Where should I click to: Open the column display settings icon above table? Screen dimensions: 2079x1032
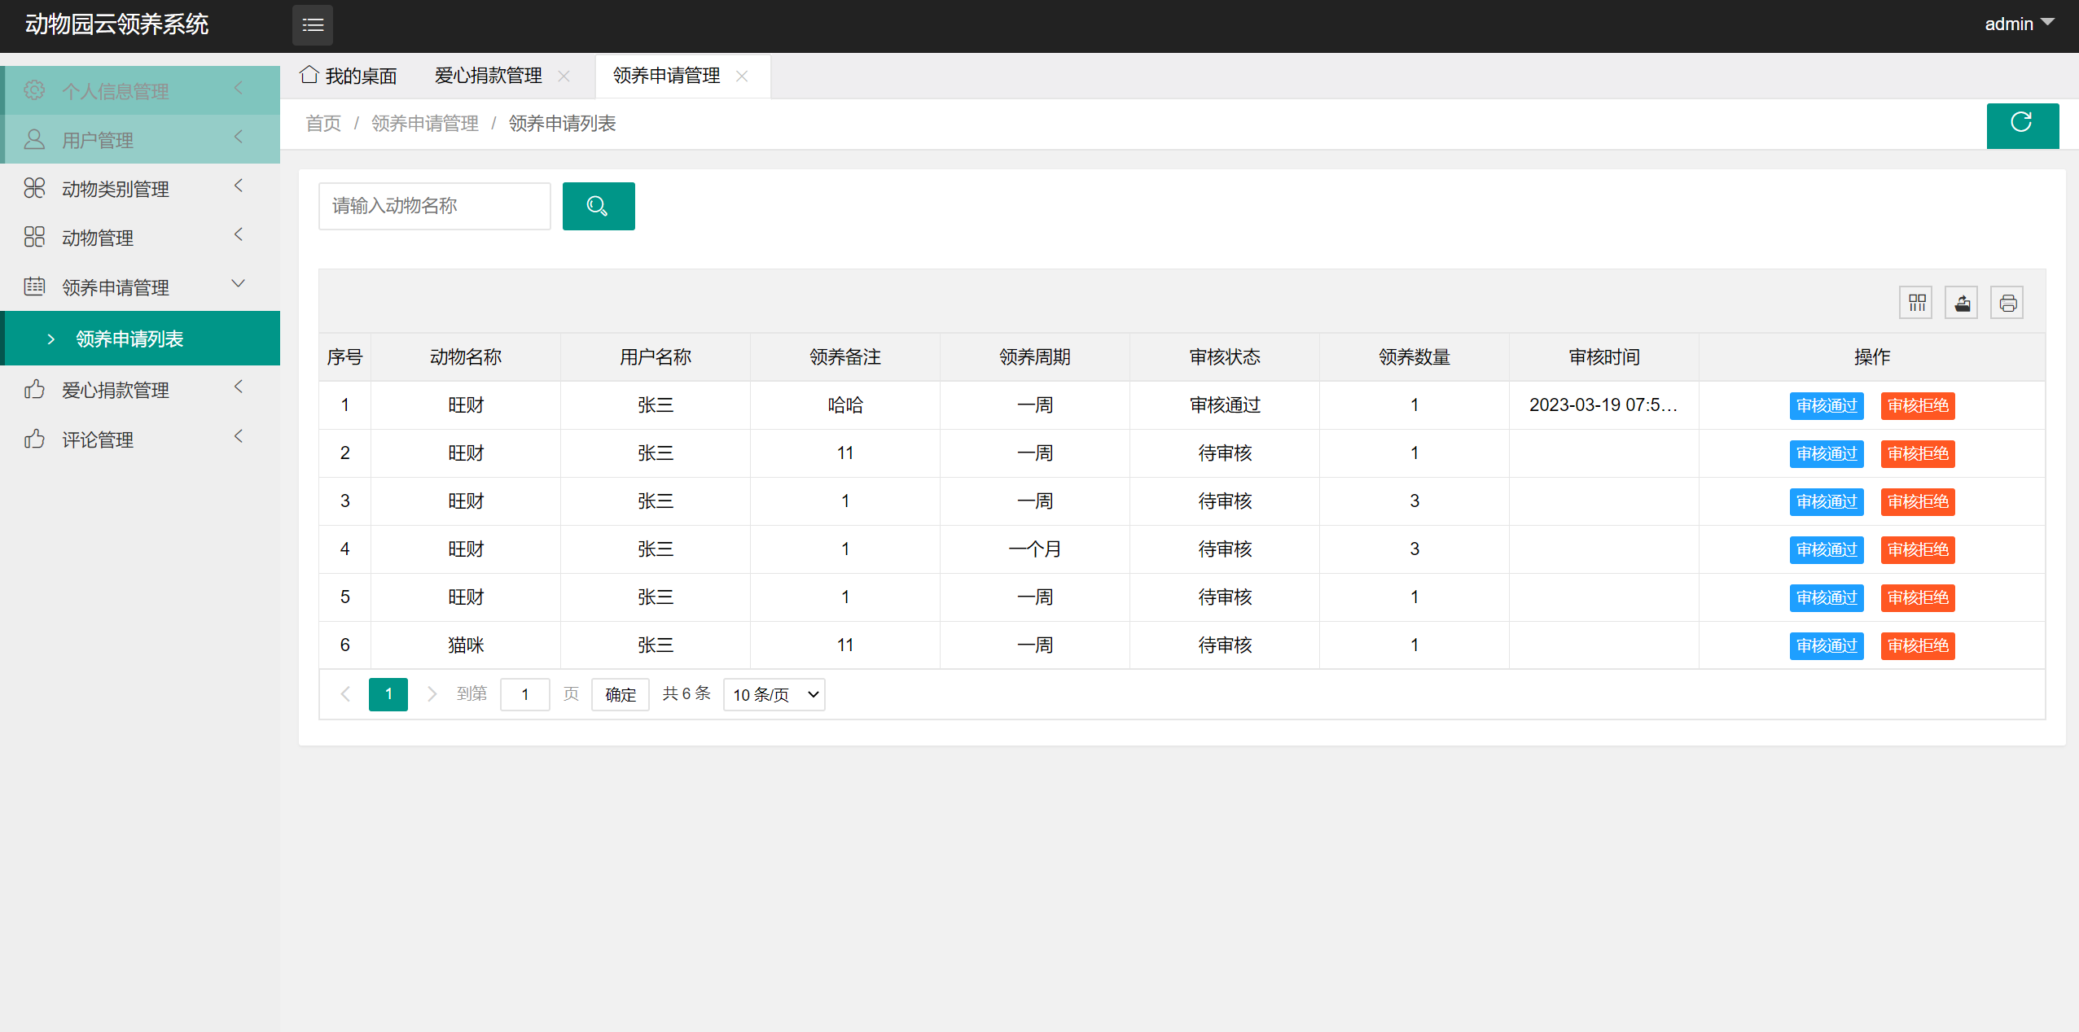tap(1915, 302)
